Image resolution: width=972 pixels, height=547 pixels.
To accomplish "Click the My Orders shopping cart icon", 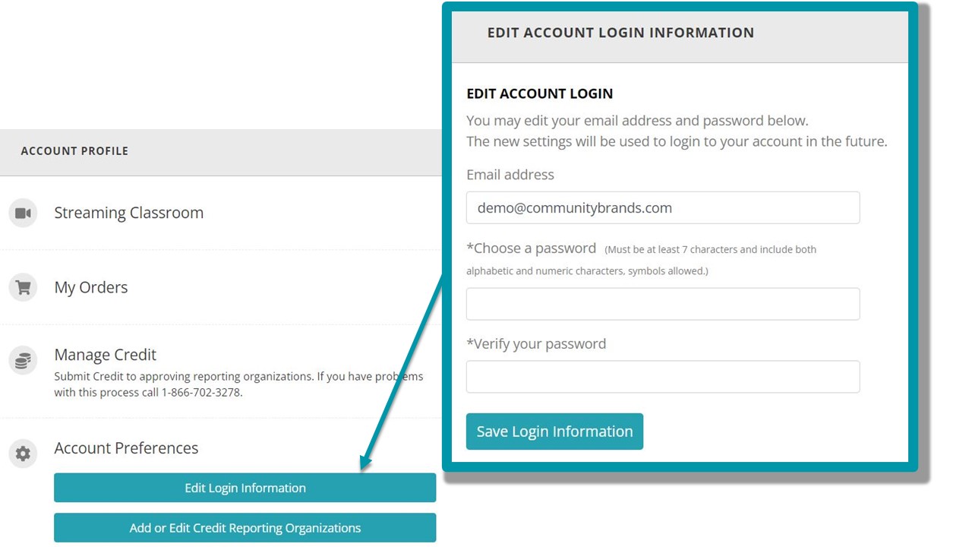I will 23,288.
